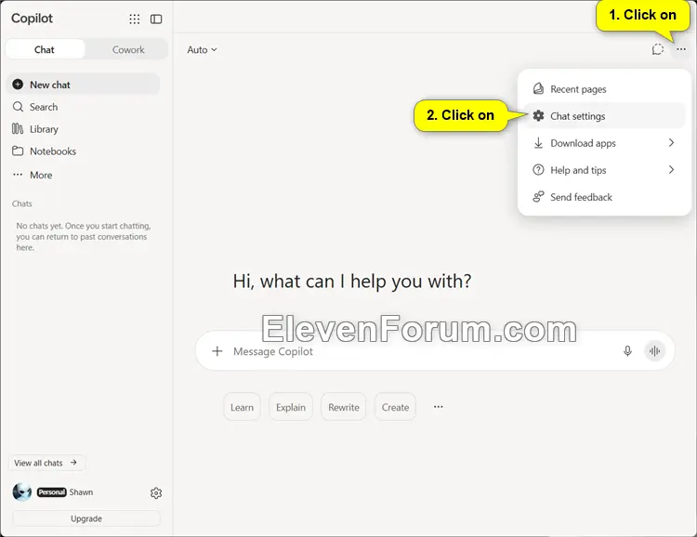Start voice mode with waveform icon
Viewport: 697px width, 537px height.
tap(654, 351)
